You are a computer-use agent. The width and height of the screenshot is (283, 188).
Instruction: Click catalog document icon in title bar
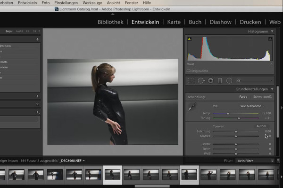(x=57, y=9)
